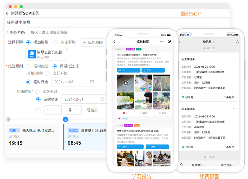Open the three-dot menu on 高等数学 notification
This screenshot has height=179, width=248.
pos(235,109)
